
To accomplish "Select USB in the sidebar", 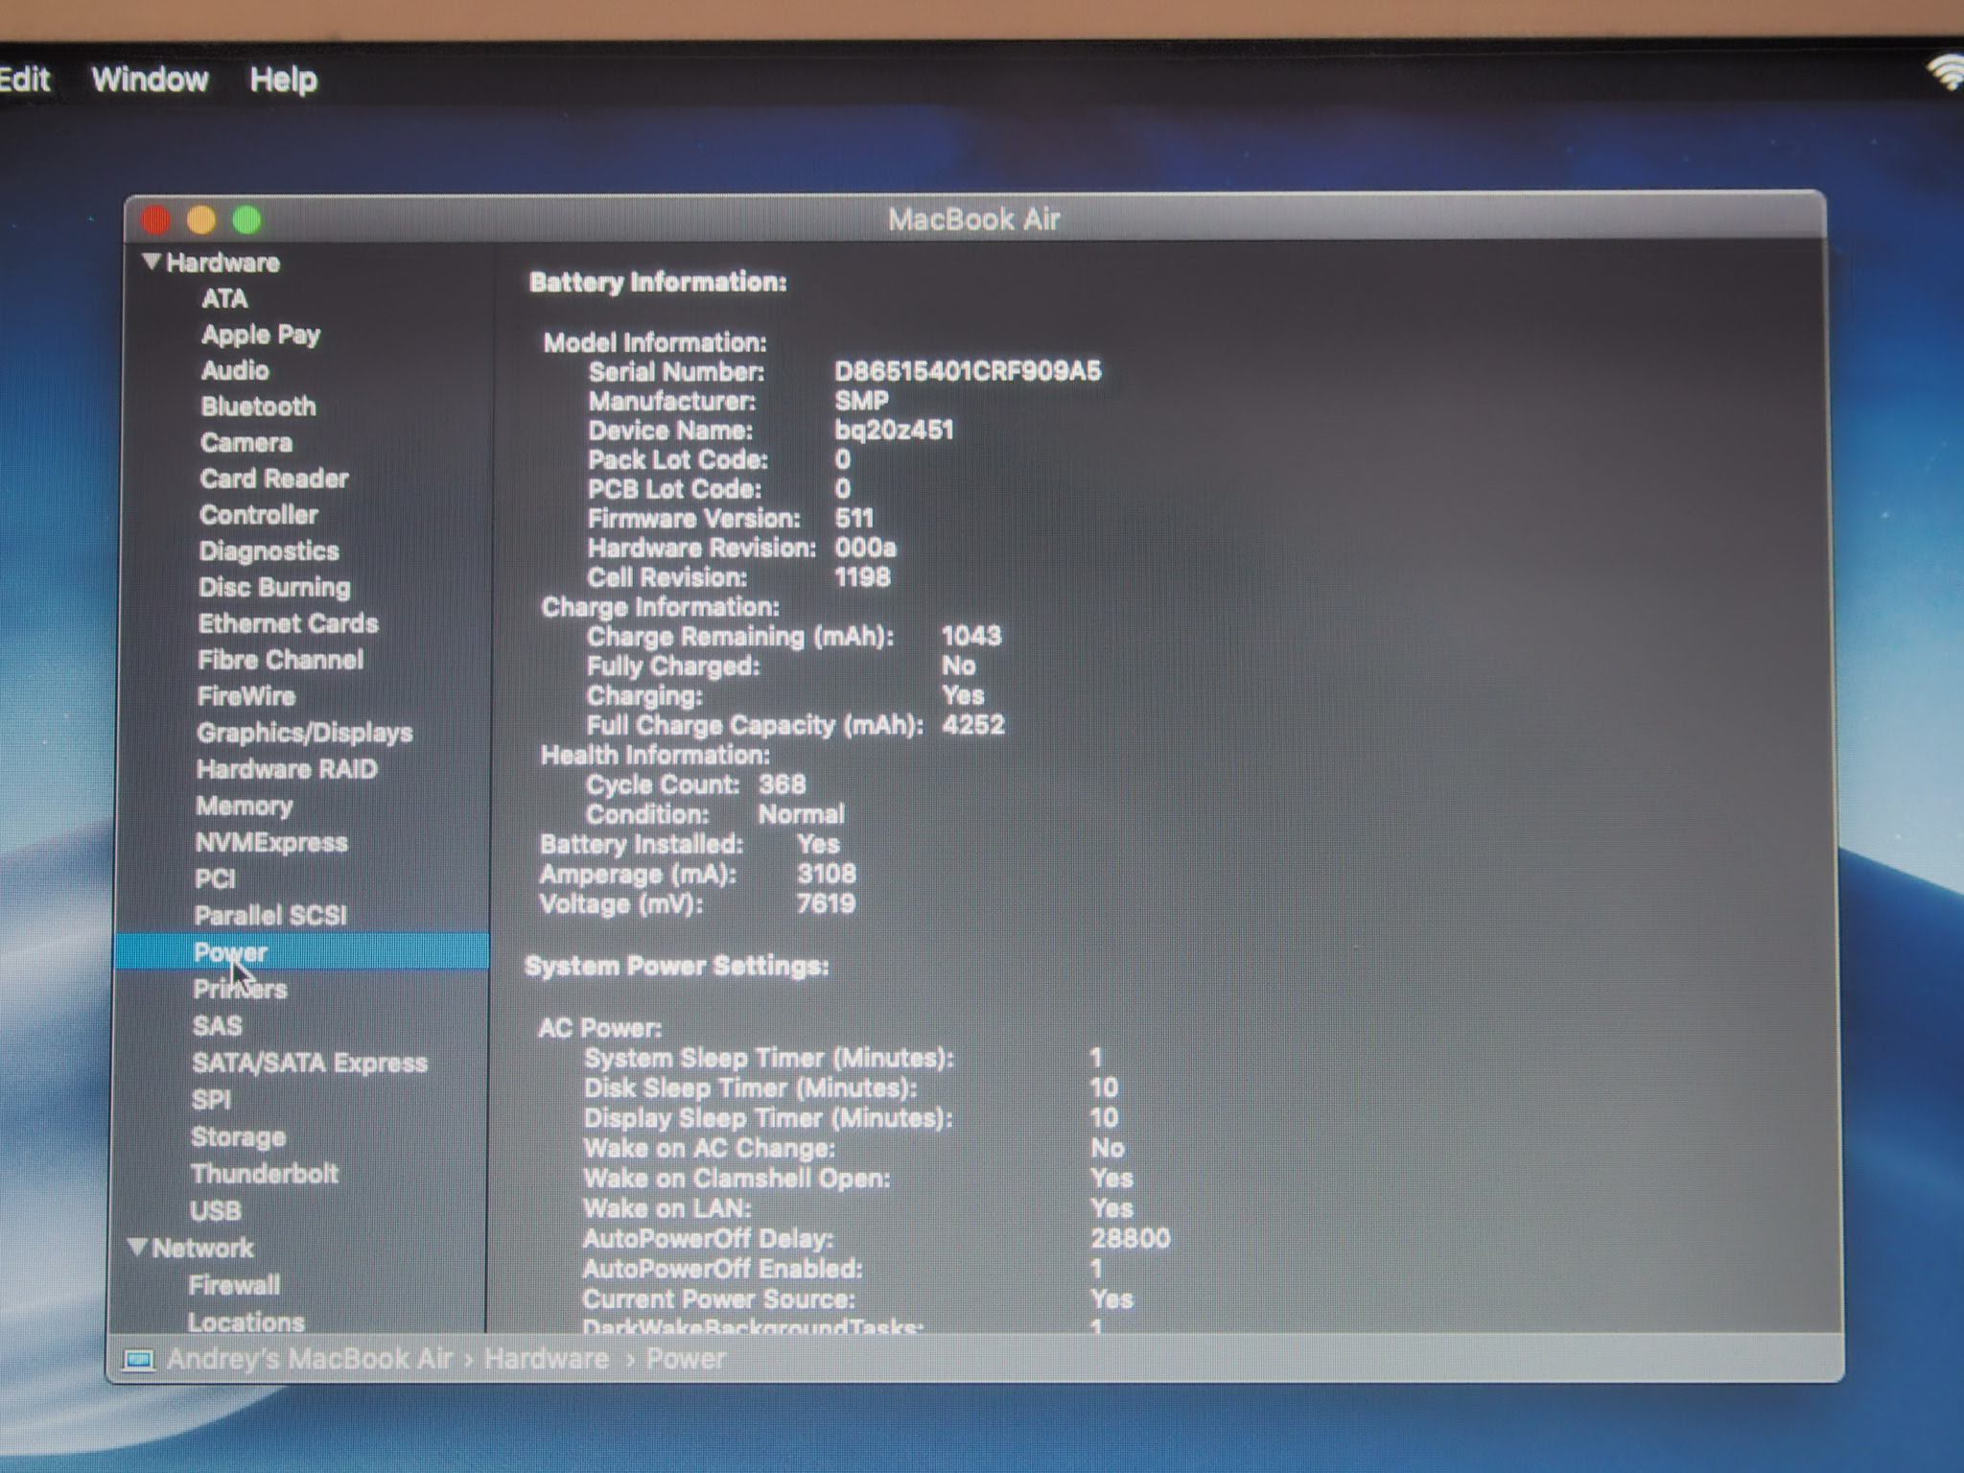I will [x=216, y=1211].
